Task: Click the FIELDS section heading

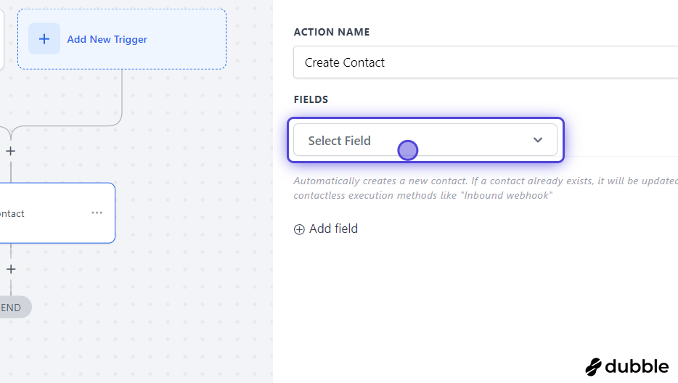Action: [x=311, y=99]
